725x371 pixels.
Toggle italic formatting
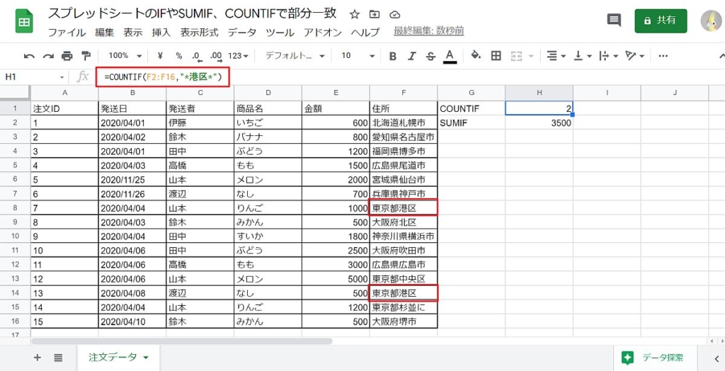point(411,56)
